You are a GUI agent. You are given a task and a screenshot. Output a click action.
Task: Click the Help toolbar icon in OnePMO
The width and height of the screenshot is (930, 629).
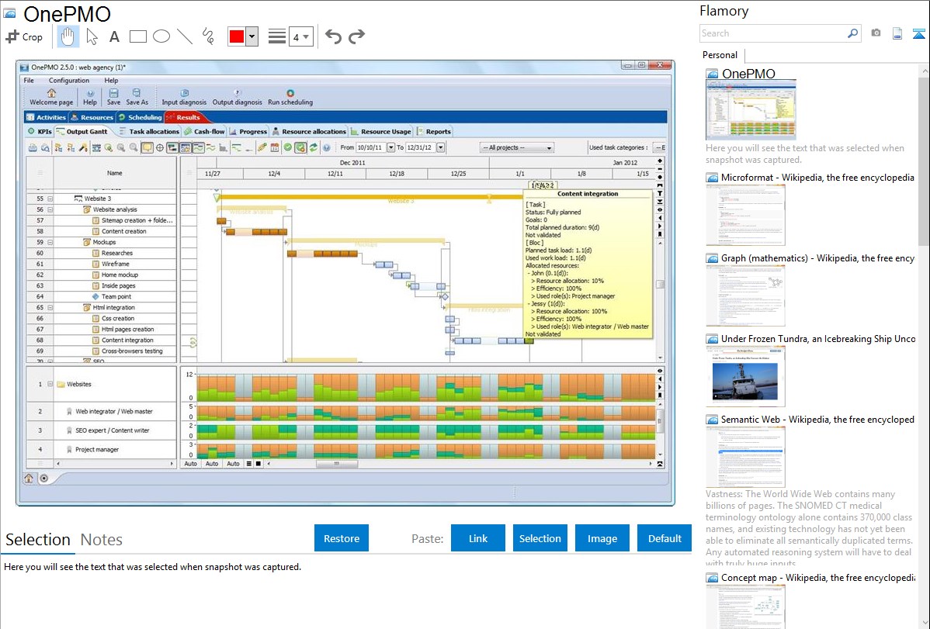(x=90, y=93)
